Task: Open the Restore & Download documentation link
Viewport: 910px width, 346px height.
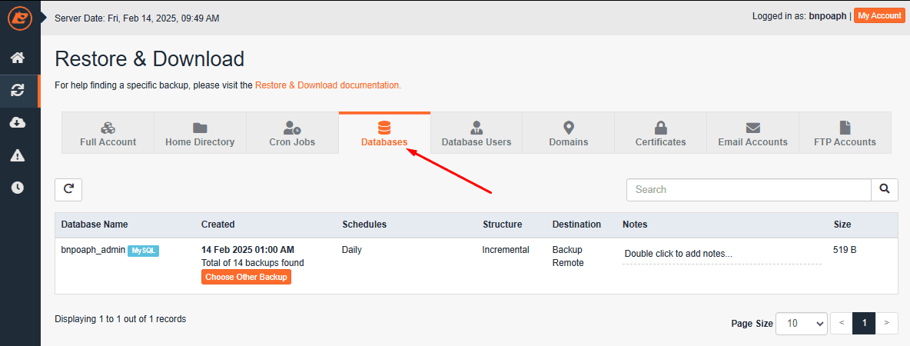Action: (x=327, y=85)
